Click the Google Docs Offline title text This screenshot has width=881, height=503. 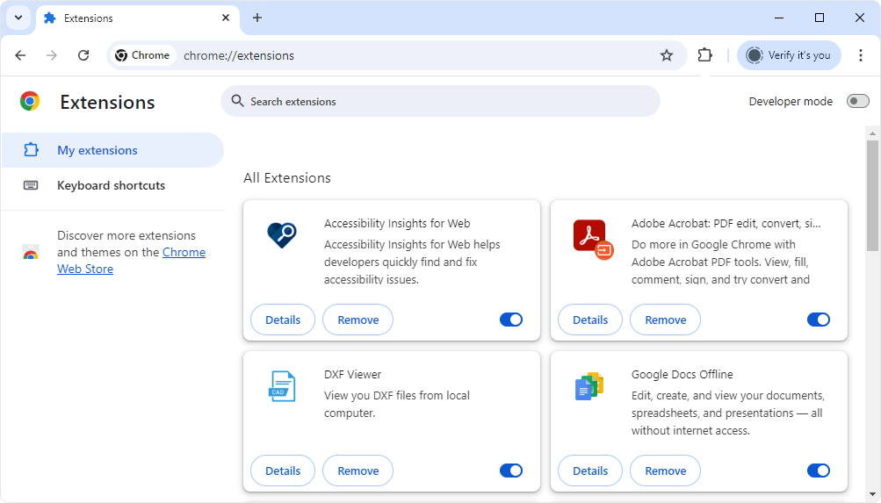(x=682, y=375)
